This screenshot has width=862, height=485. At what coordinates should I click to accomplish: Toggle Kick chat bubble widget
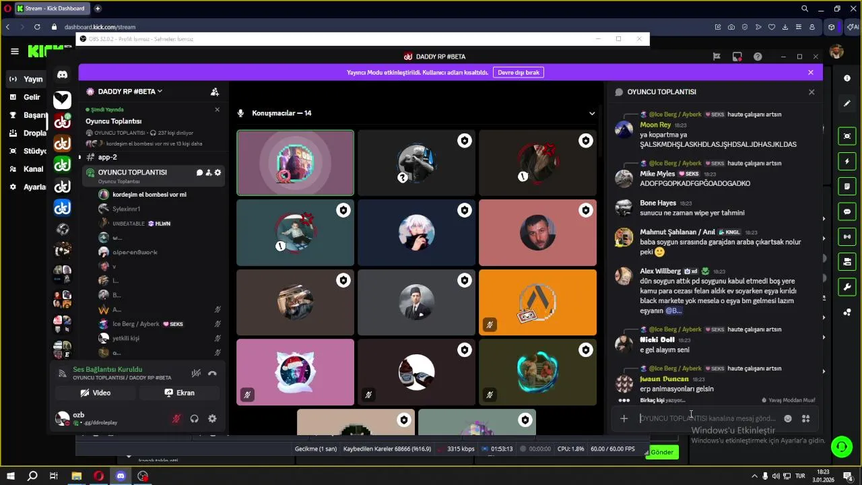point(847,212)
